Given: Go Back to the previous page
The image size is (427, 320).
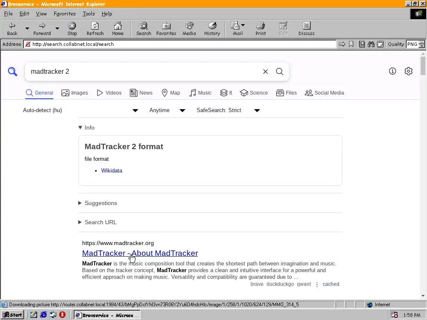Looking at the screenshot, I should coord(12,29).
